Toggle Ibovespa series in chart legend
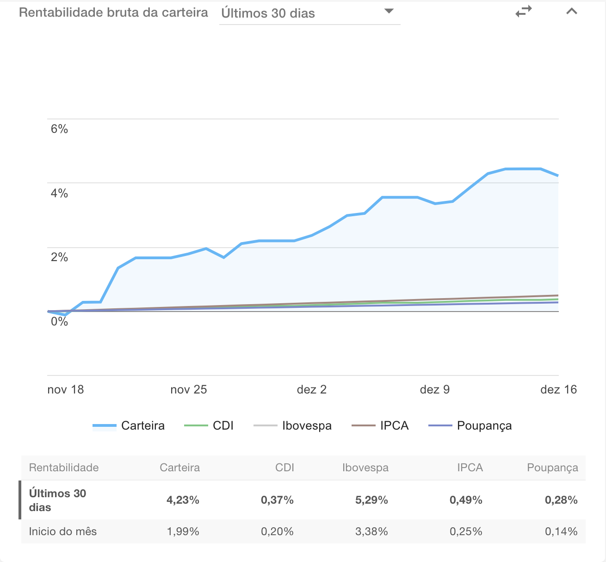Image resolution: width=606 pixels, height=562 pixels. tap(307, 425)
